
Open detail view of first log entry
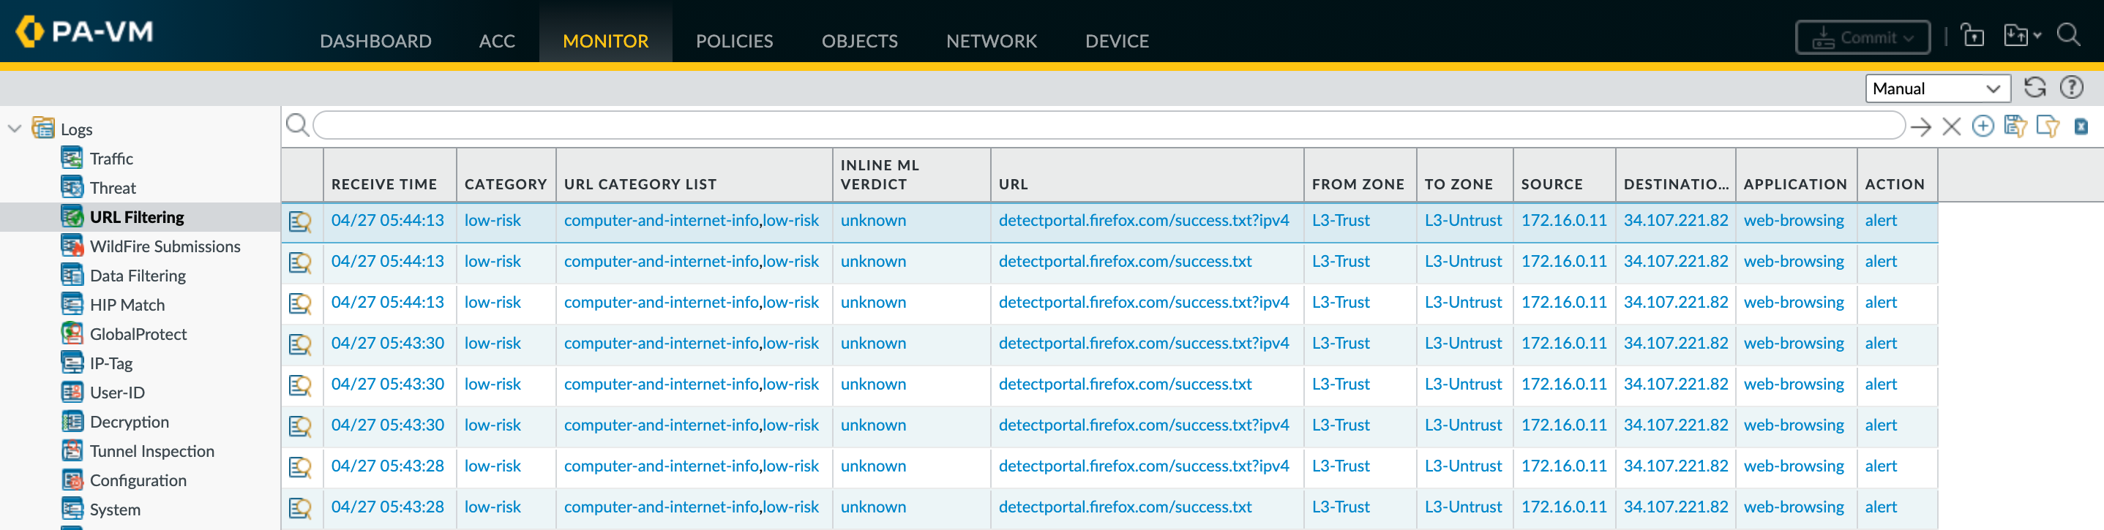coord(301,221)
